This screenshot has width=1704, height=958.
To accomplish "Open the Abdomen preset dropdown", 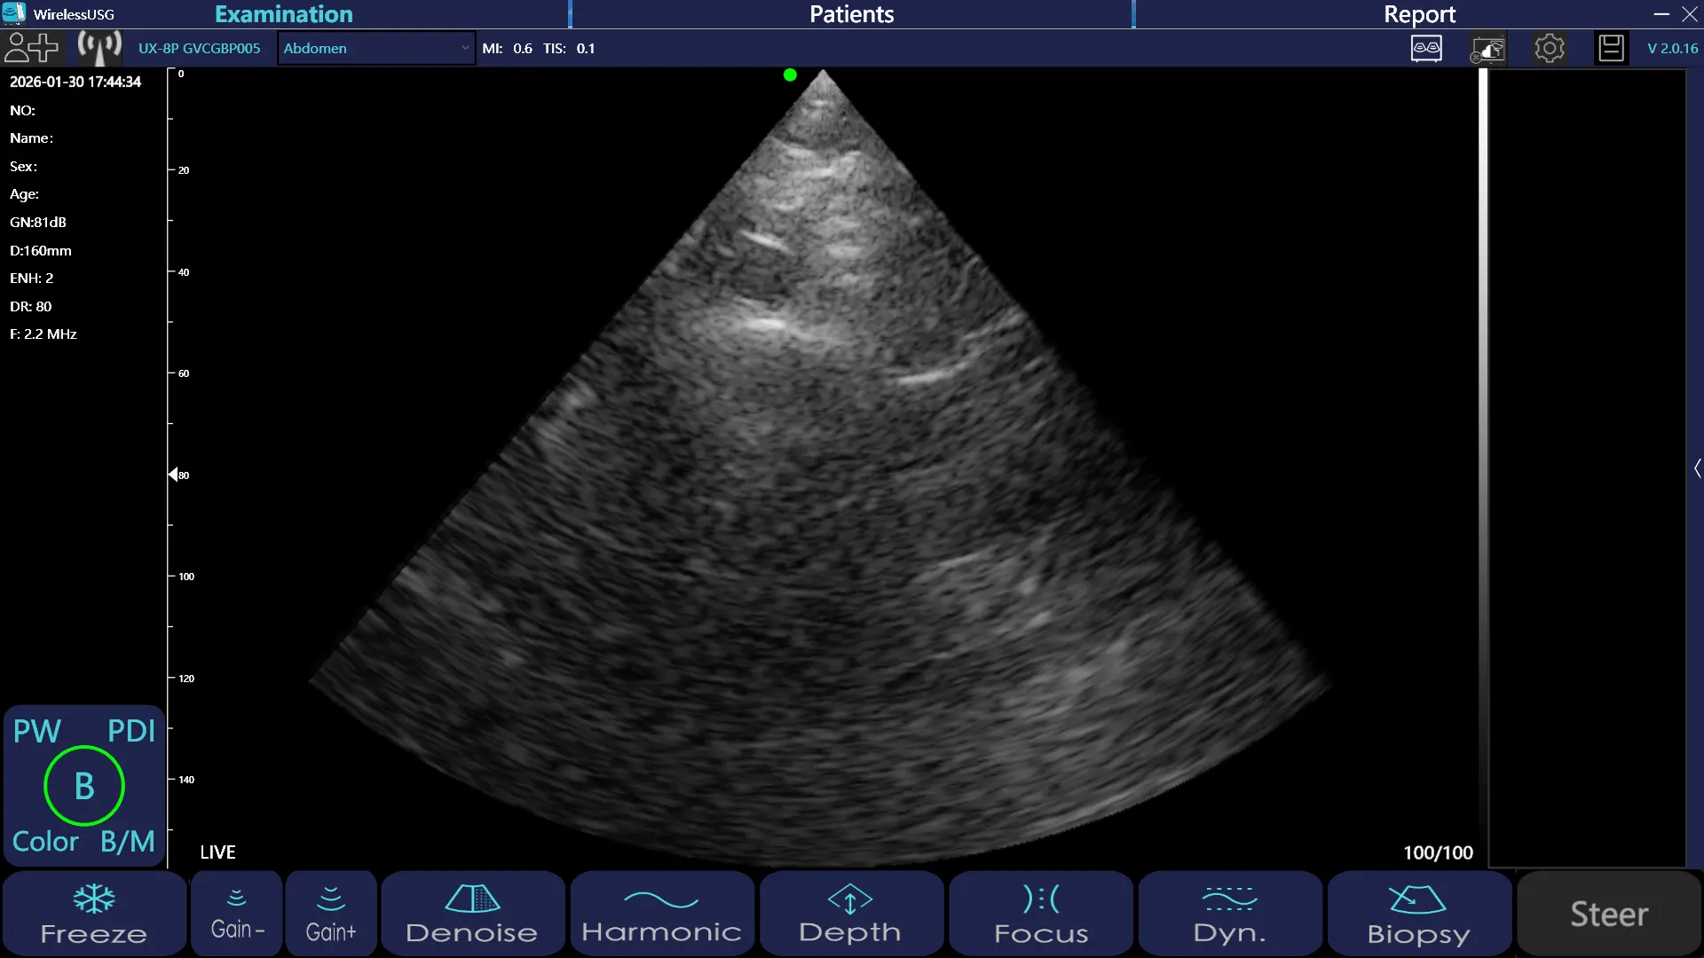I will tap(375, 48).
